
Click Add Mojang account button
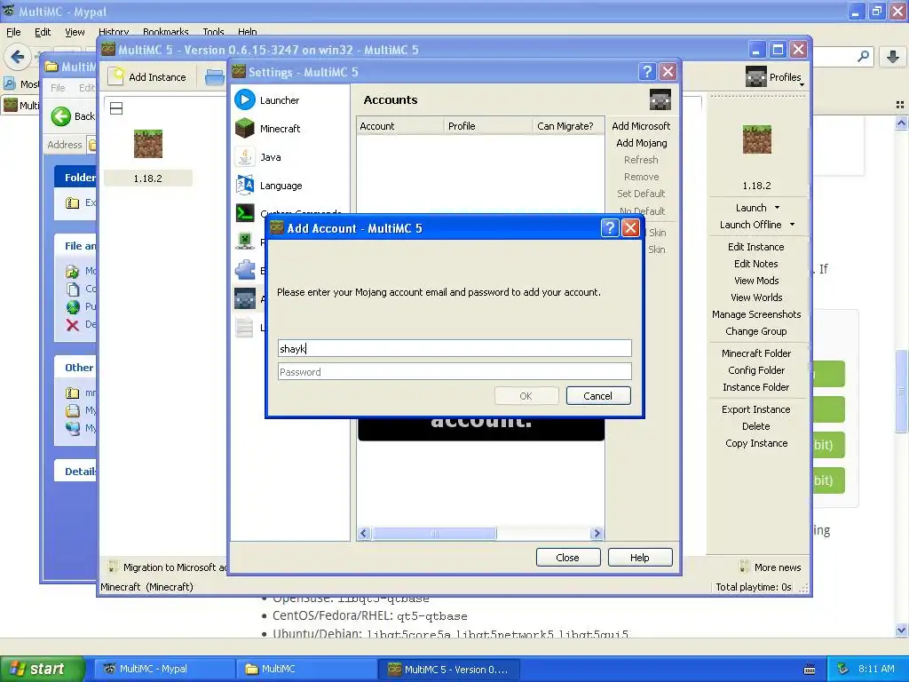(641, 143)
